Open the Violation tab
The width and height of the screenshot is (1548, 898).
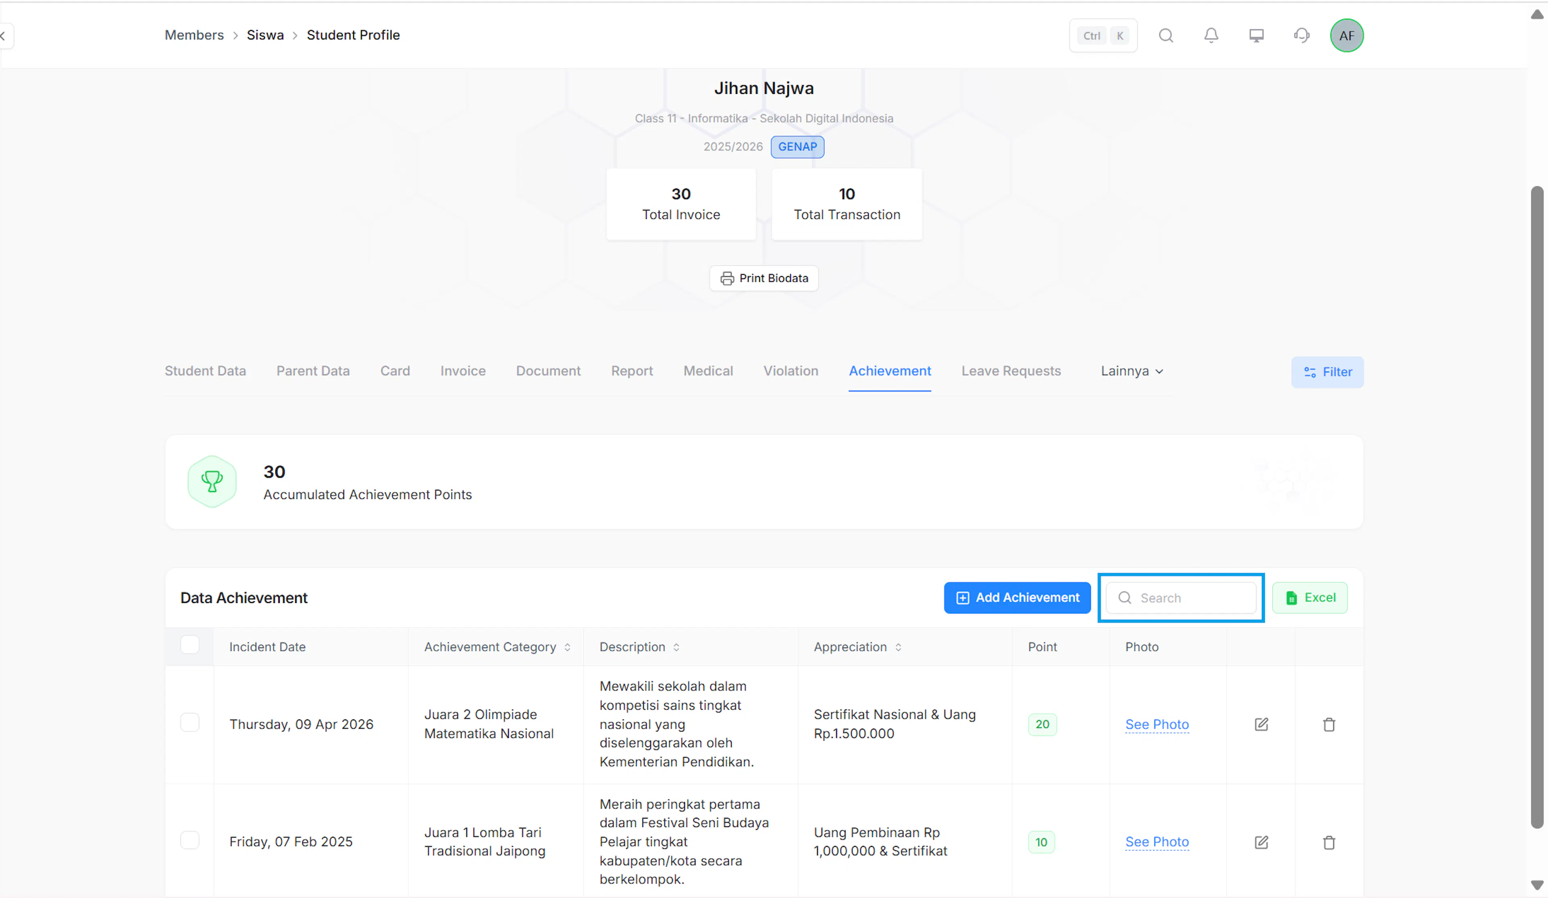[791, 371]
